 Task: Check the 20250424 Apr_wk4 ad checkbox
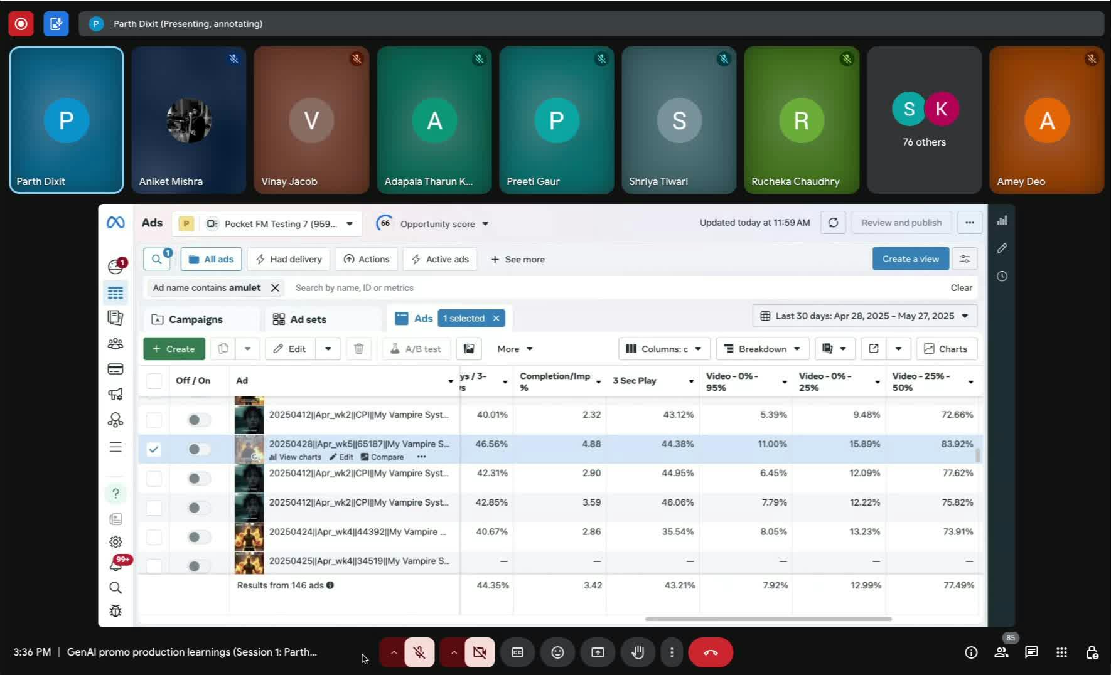coord(154,537)
